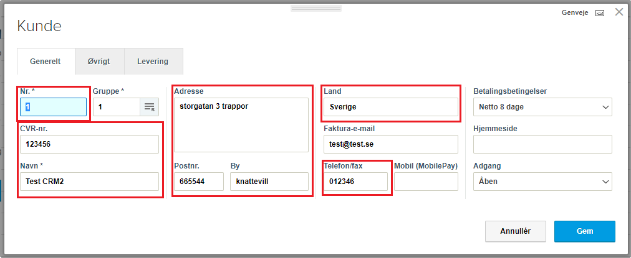Viewport: 631px width, 258px height.
Task: Select the Generelt tab
Action: [x=46, y=62]
